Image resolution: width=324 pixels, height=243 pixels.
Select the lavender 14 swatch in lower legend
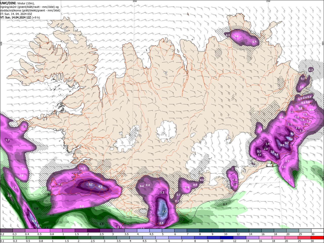click(252, 238)
